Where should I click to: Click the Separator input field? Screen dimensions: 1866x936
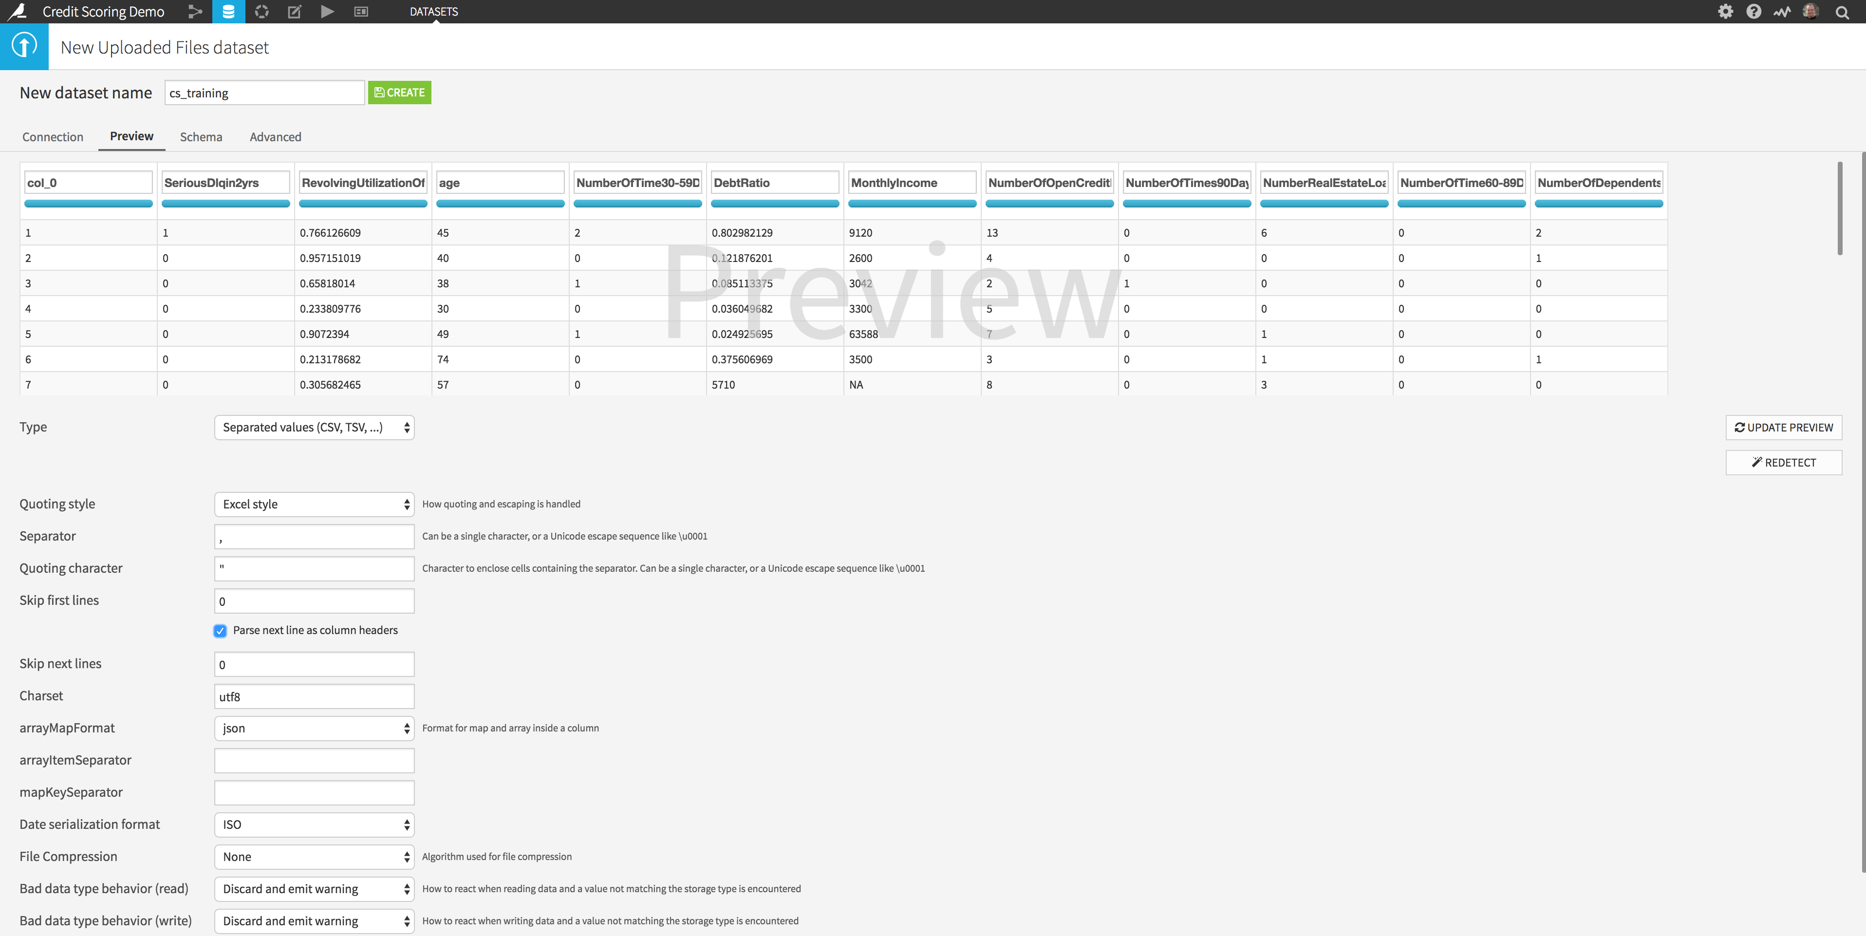[315, 537]
